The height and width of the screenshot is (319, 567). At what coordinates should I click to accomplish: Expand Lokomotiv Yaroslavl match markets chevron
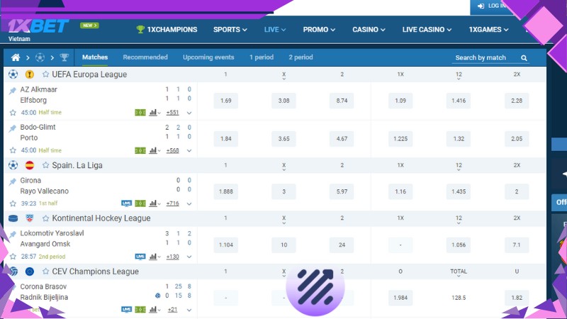(x=189, y=257)
